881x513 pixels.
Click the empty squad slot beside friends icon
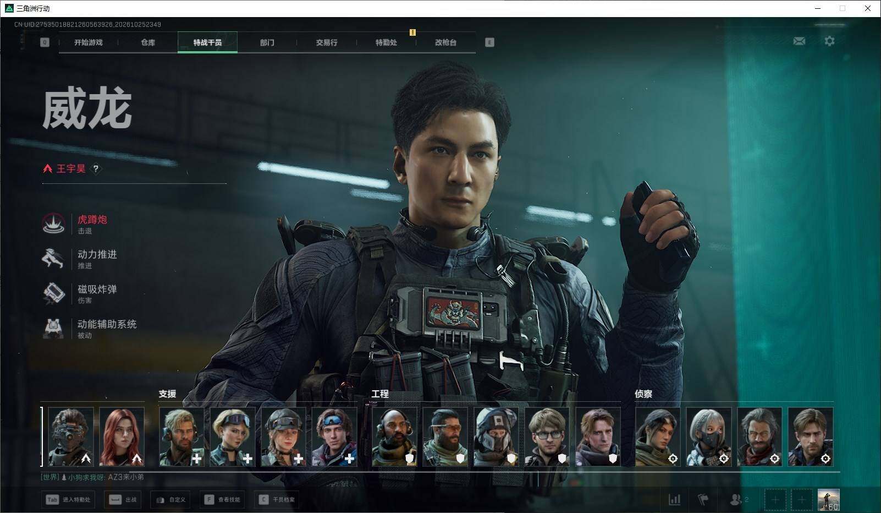click(775, 500)
